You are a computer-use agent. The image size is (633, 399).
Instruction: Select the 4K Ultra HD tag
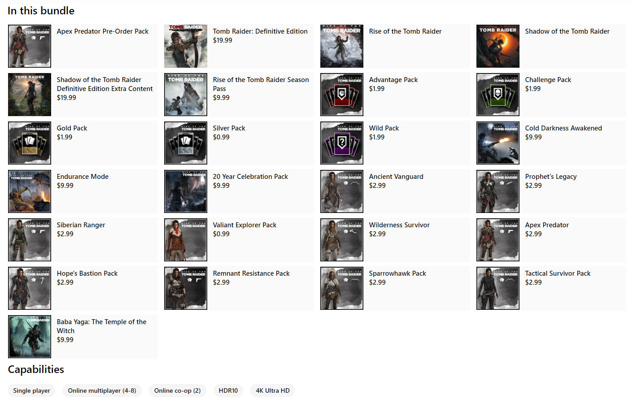click(273, 390)
